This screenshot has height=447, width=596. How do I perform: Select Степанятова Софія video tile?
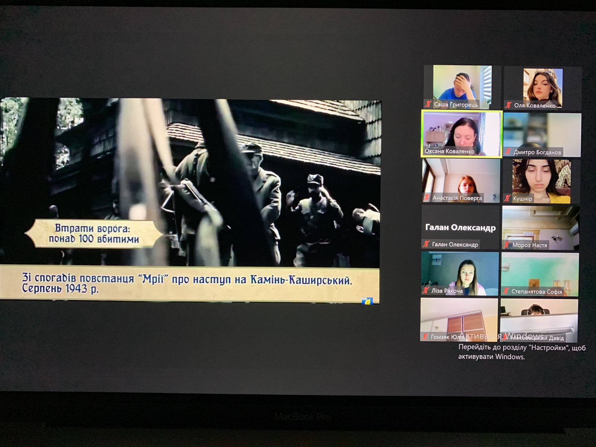point(540,275)
